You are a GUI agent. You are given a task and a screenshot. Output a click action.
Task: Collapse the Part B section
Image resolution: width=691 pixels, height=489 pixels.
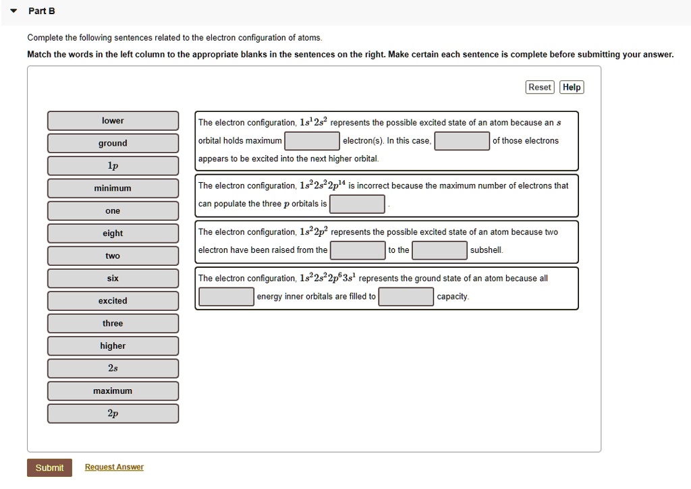click(x=12, y=11)
